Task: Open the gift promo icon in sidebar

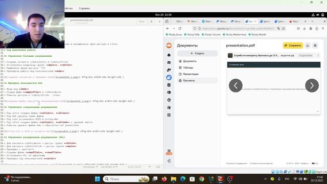Action: pyautogui.click(x=169, y=152)
